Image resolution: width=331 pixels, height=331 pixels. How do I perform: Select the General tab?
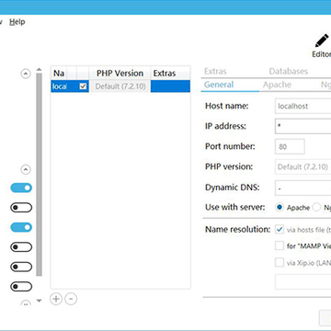tap(219, 85)
